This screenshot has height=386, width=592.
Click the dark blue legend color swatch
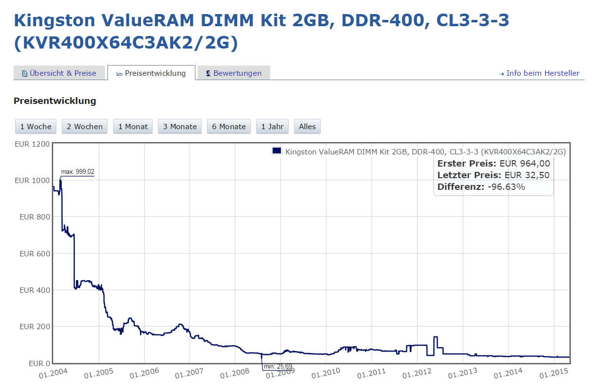coord(277,151)
